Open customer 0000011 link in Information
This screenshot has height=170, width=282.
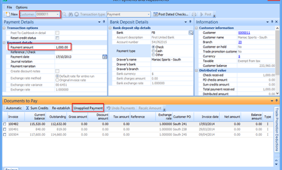(x=244, y=33)
